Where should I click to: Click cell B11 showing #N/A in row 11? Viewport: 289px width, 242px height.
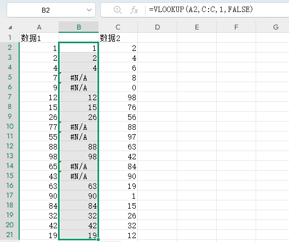[79, 136]
